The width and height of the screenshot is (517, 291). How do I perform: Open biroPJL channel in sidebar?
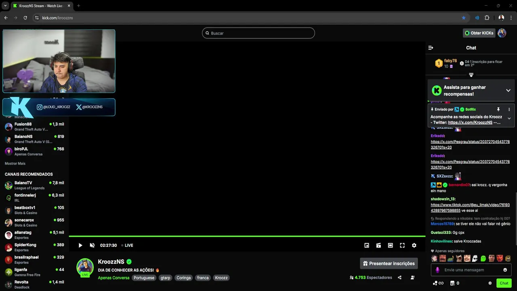pyautogui.click(x=34, y=152)
